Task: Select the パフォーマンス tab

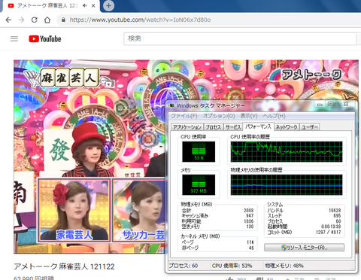Action: [258, 126]
